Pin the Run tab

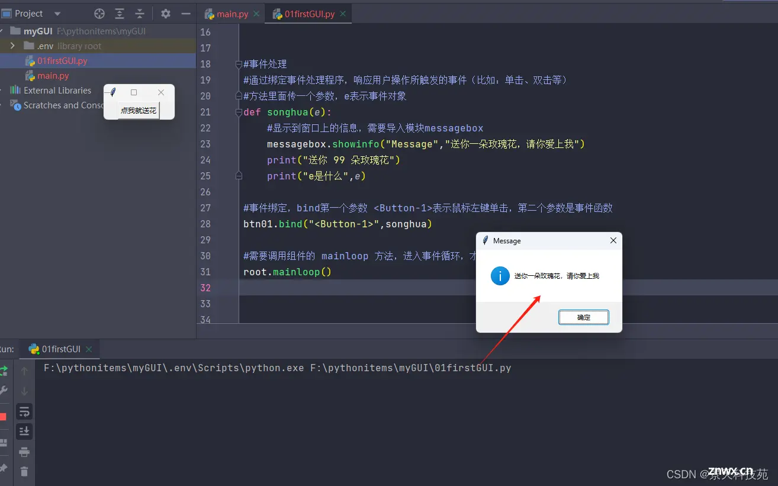[x=4, y=468]
